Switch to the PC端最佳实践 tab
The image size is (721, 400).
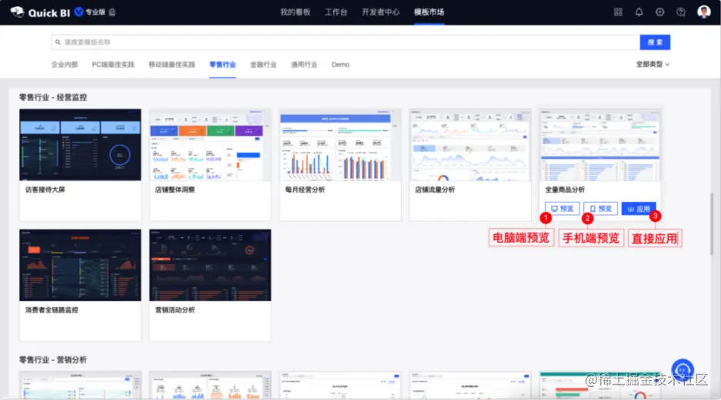point(113,64)
